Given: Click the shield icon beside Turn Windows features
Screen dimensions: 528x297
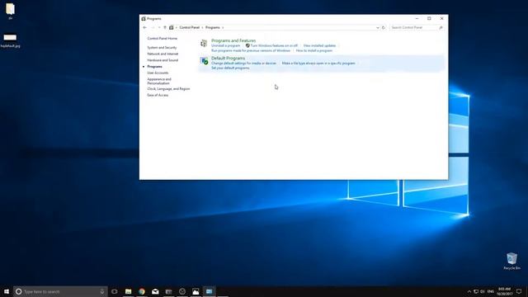Looking at the screenshot, I should coord(247,45).
